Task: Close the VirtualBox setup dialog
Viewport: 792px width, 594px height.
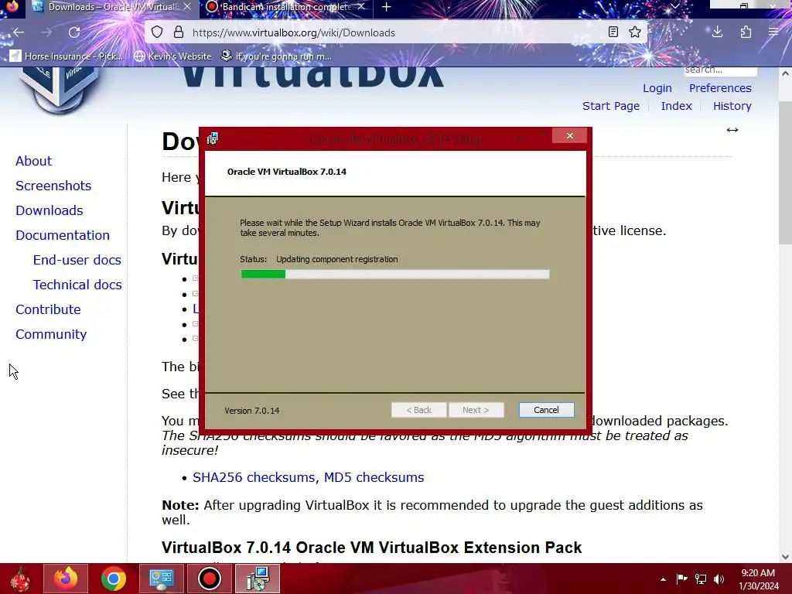Action: click(570, 135)
